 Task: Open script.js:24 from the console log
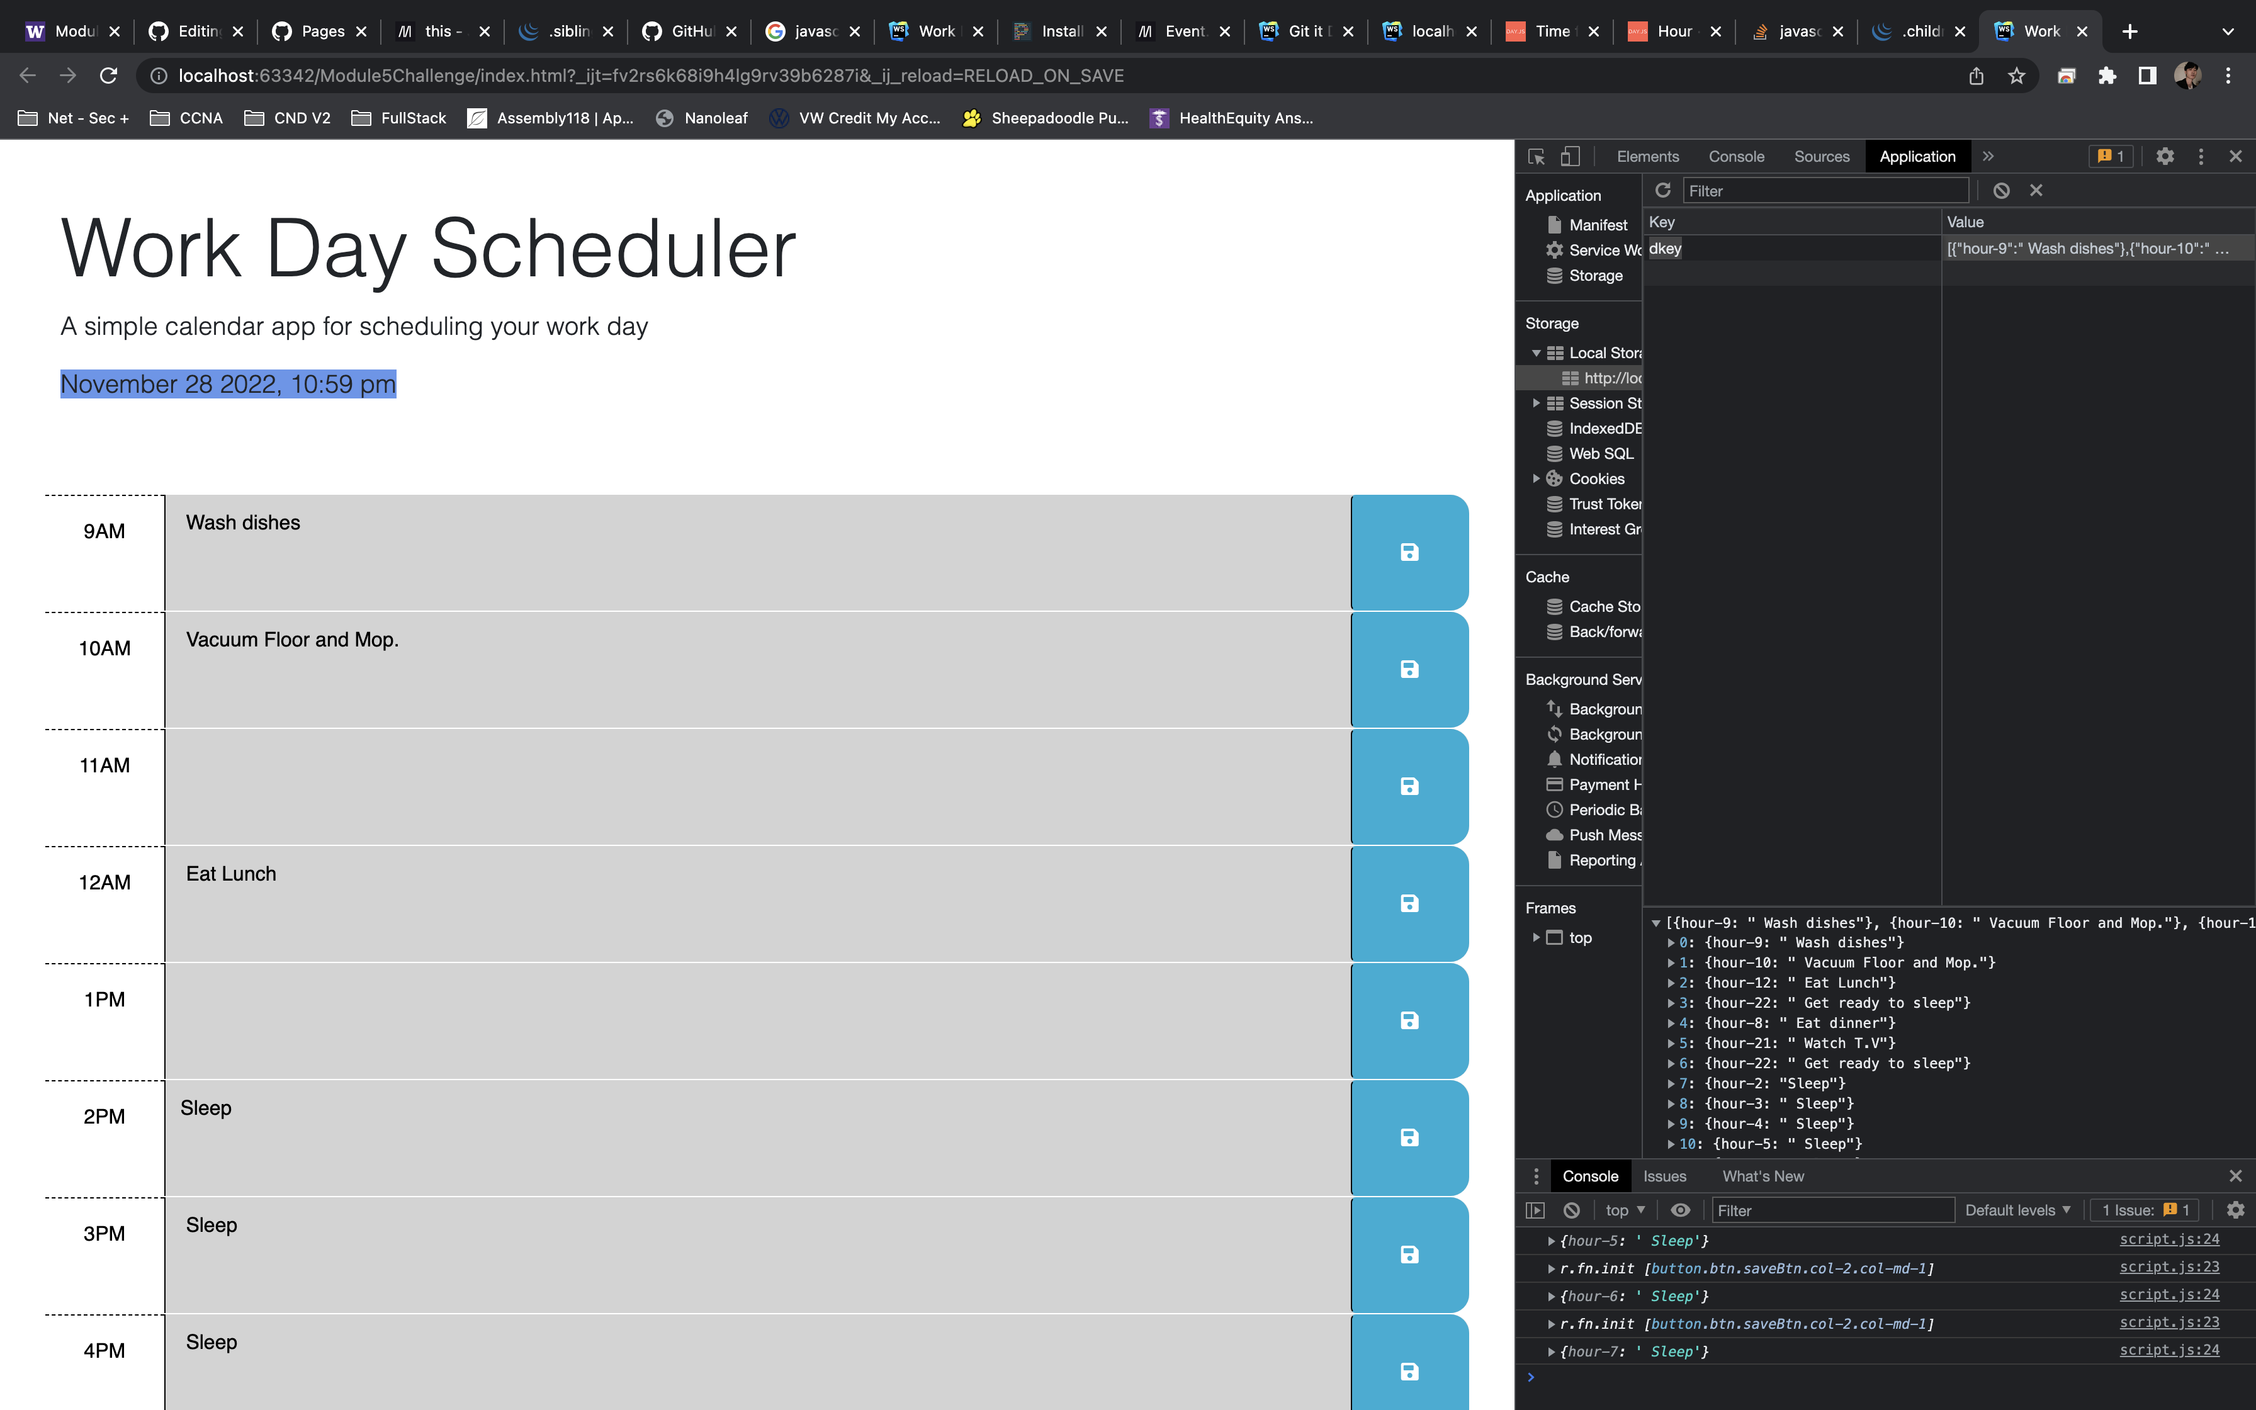[x=2169, y=1239]
